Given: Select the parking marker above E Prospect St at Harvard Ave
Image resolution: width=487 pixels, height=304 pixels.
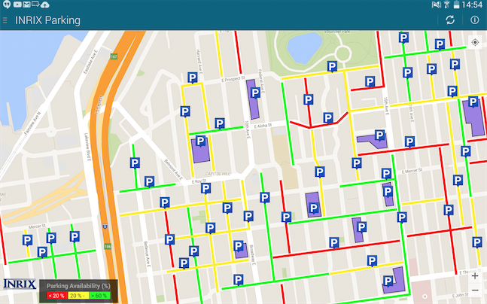Looking at the screenshot, I should pos(192,78).
